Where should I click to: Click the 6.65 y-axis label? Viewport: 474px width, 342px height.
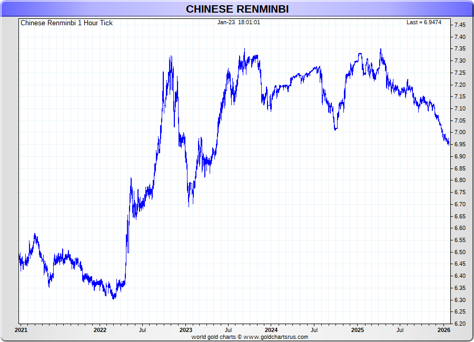[460, 216]
